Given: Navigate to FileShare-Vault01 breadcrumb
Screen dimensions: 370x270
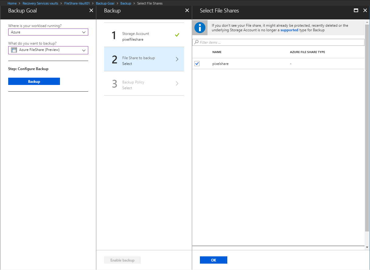Looking at the screenshot, I should 77,3.
